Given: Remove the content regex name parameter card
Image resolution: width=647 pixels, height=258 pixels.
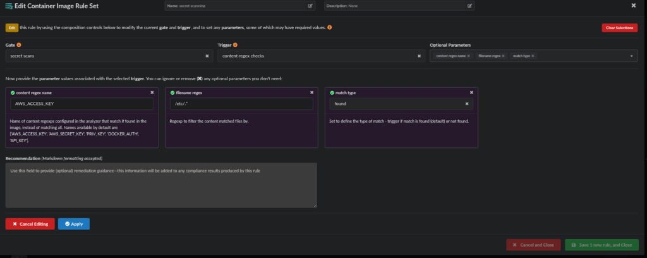Looking at the screenshot, I should point(152,92).
